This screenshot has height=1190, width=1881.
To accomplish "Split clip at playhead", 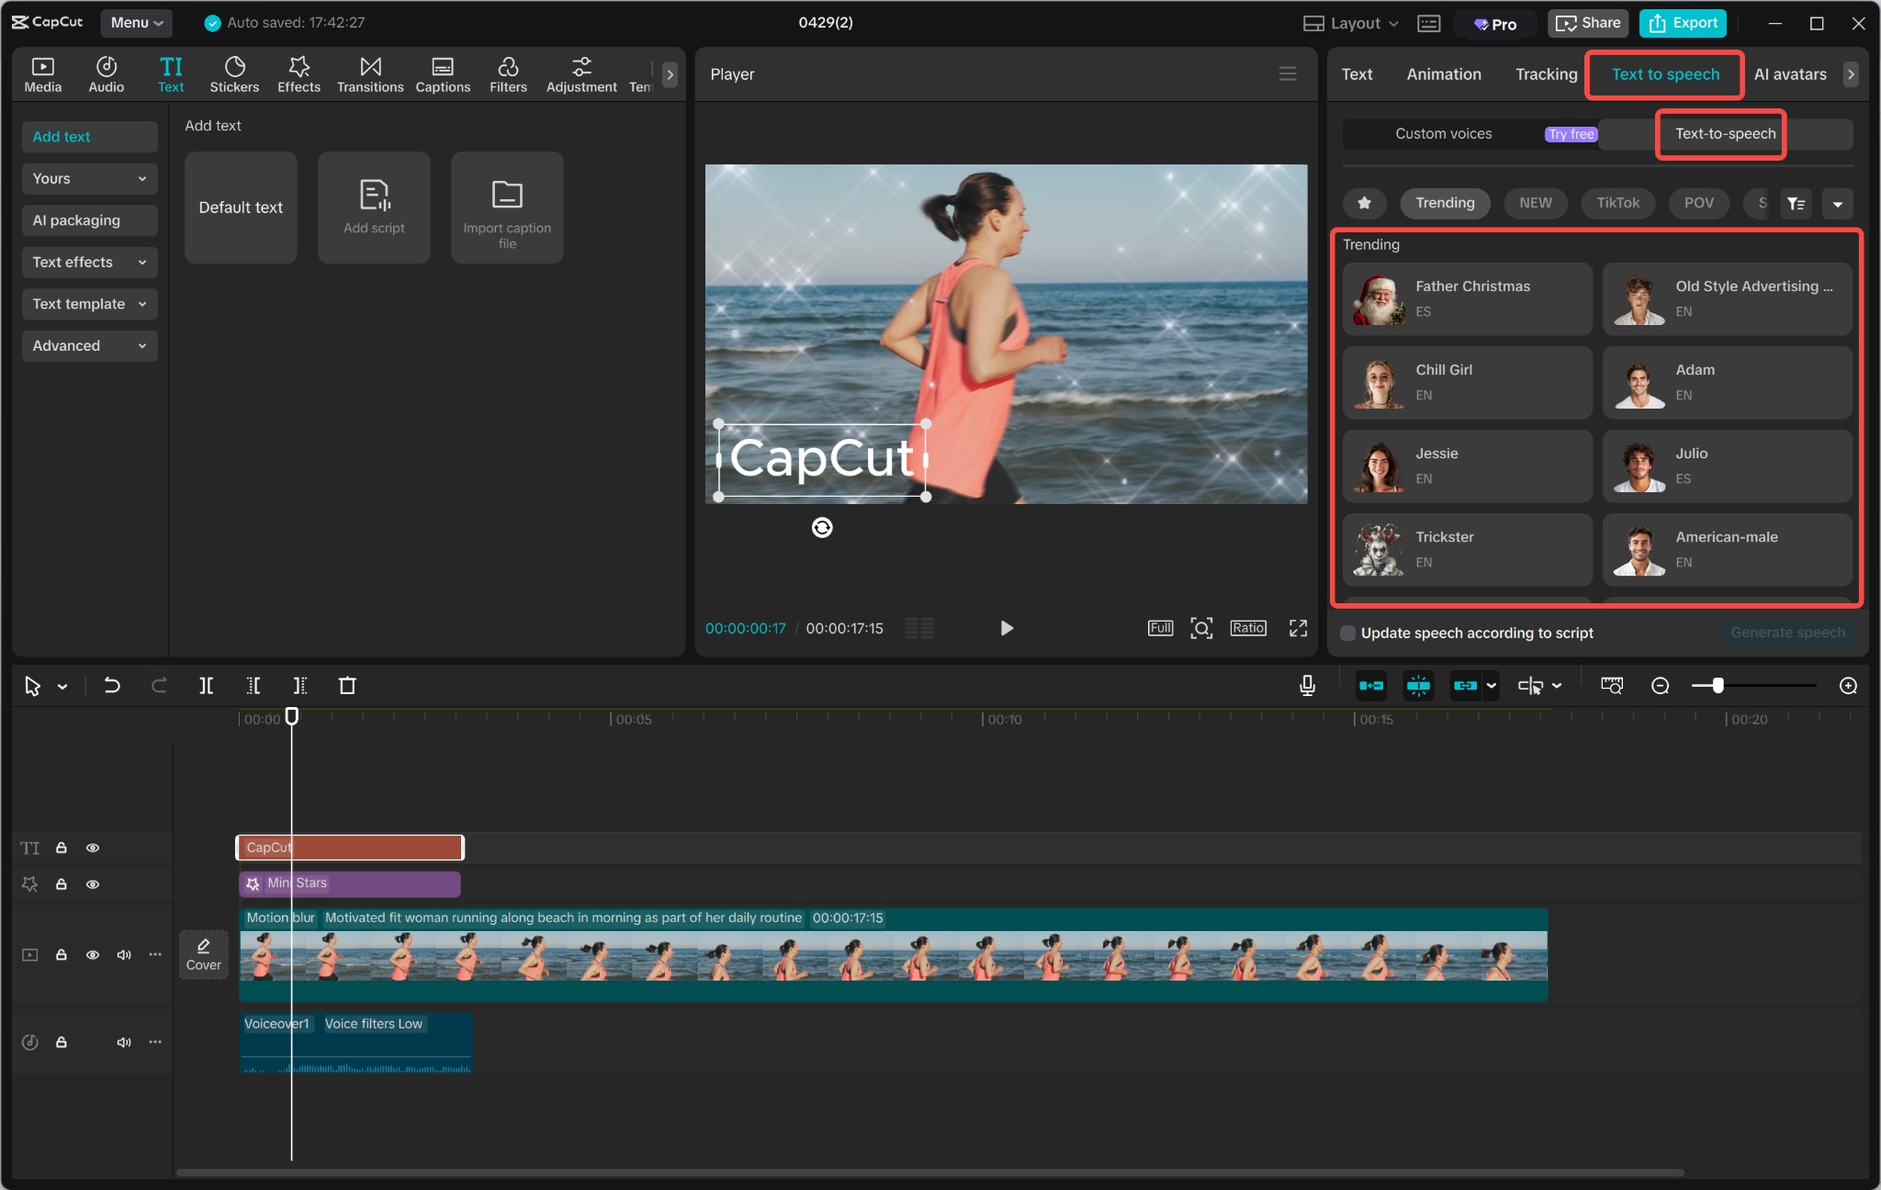I will (x=207, y=685).
